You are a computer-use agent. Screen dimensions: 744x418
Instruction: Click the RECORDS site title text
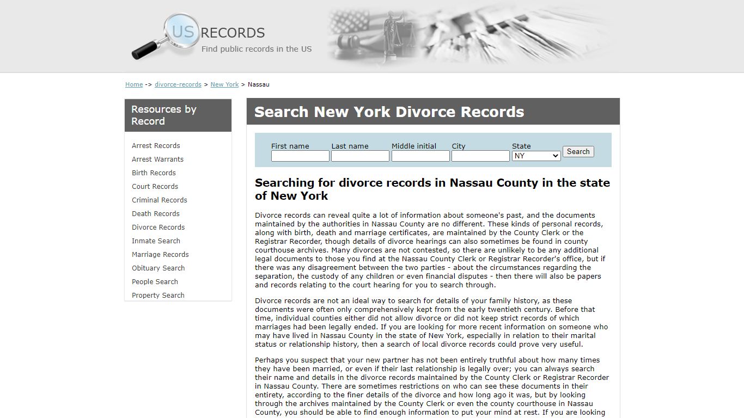[x=233, y=33]
